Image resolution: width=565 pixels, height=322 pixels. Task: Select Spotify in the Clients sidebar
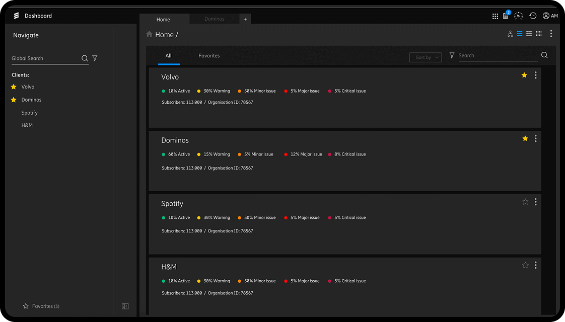[x=29, y=112]
